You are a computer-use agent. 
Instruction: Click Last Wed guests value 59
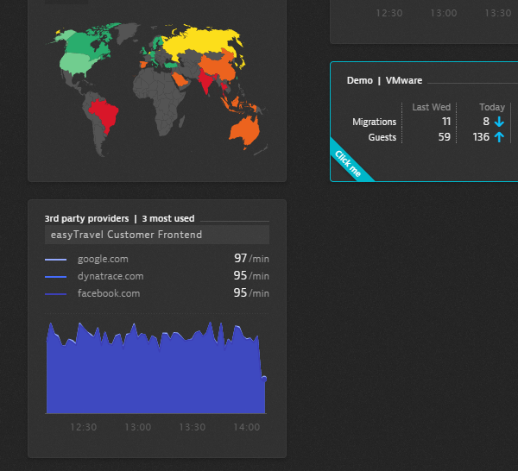tap(445, 136)
